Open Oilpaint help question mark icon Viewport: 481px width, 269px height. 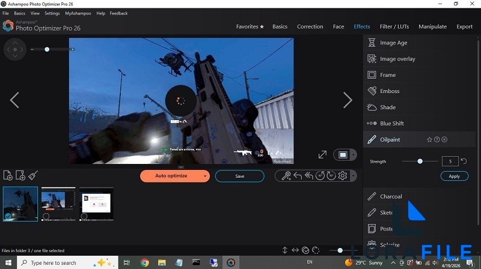(437, 139)
